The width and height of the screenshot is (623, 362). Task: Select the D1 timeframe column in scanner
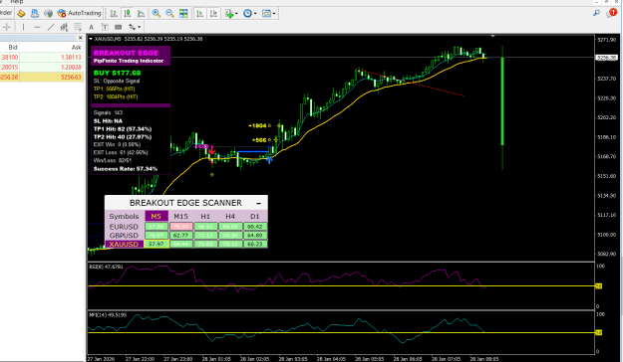click(255, 216)
